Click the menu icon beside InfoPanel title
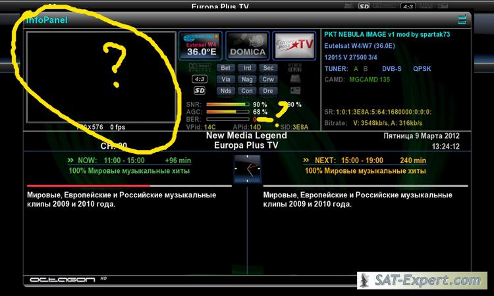Image resolution: width=494 pixels, height=296 pixels. [462, 20]
